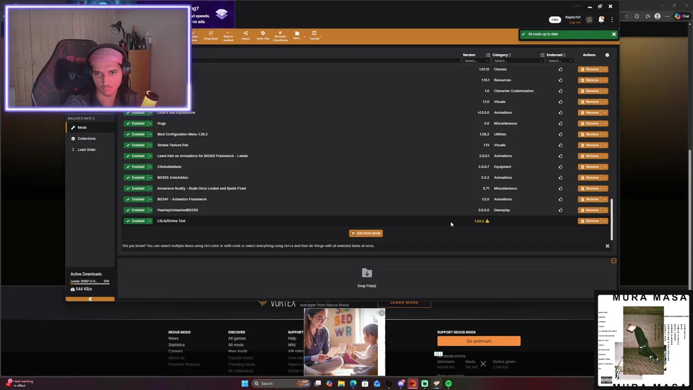Click Re-install LSLib/Divine toolbar icon

pos(280,36)
